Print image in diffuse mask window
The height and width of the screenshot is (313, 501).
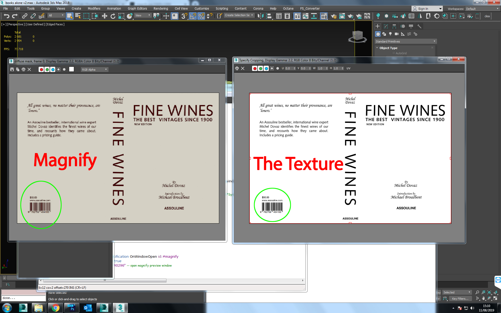pos(23,69)
